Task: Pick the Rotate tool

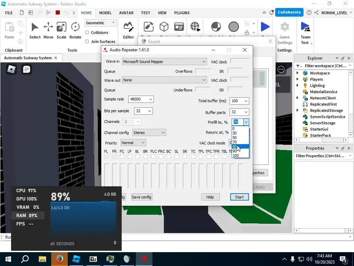Action: point(75,30)
